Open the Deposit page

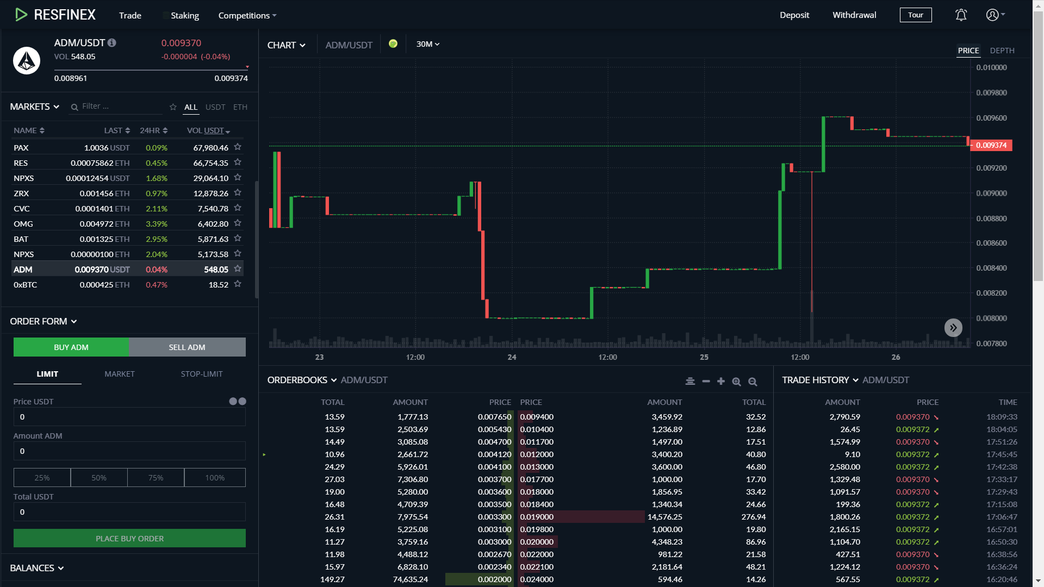(x=794, y=15)
